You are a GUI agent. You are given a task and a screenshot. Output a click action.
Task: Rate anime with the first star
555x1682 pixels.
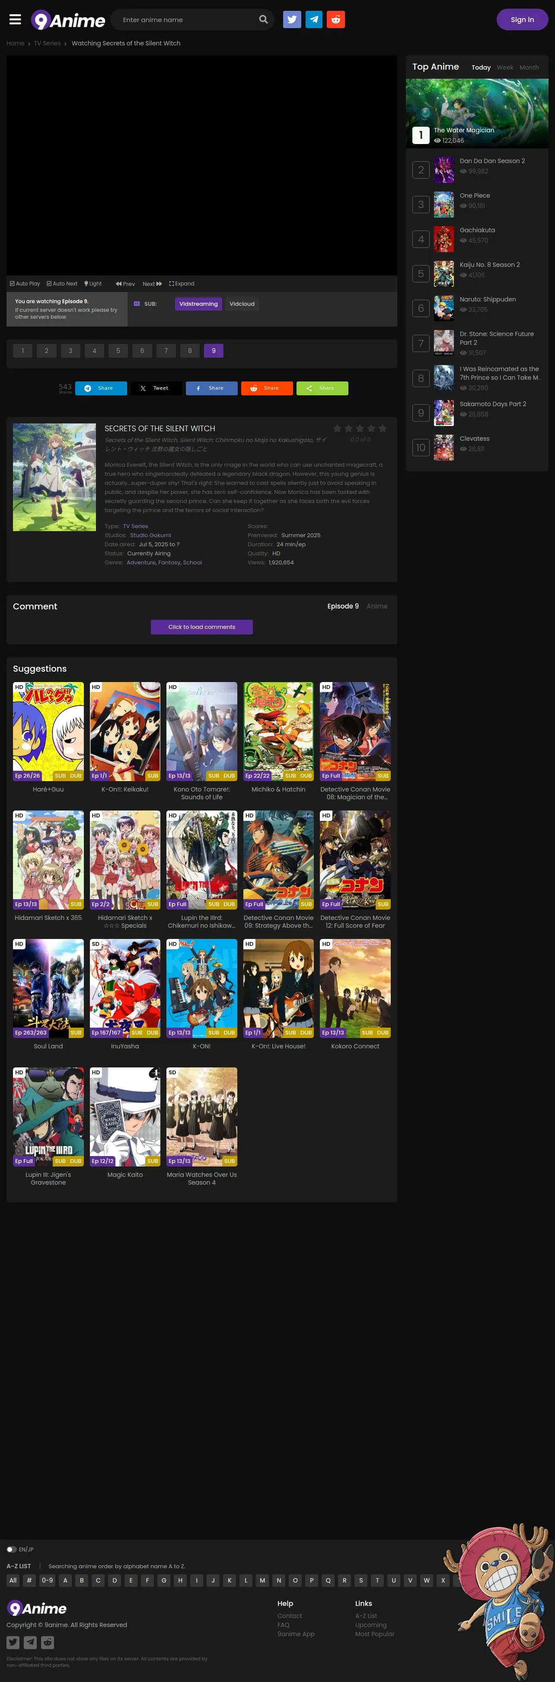[337, 428]
